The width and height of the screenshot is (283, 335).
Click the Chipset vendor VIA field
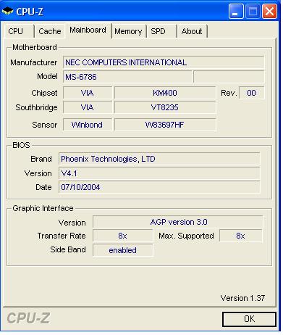(x=88, y=93)
